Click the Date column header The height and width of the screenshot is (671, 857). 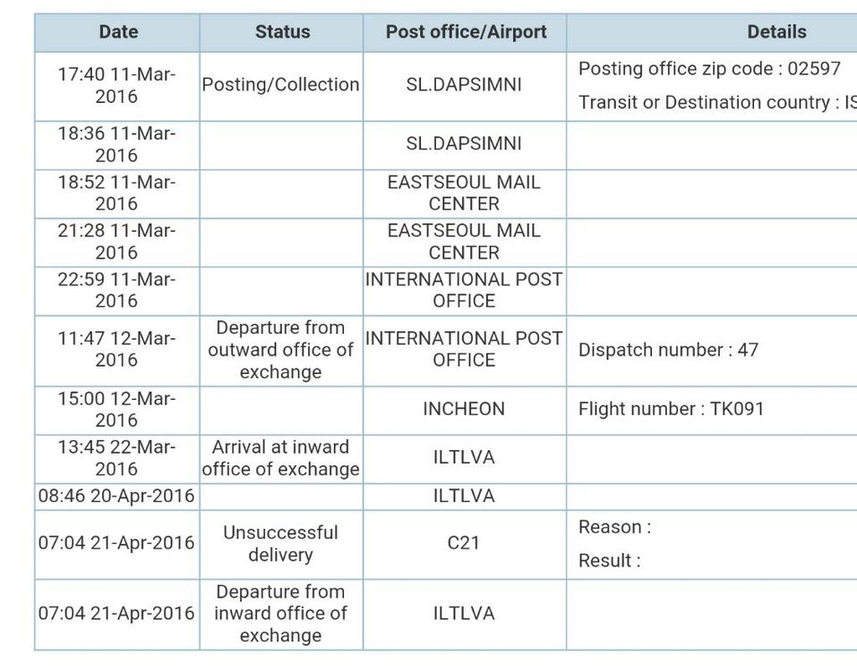click(x=117, y=33)
